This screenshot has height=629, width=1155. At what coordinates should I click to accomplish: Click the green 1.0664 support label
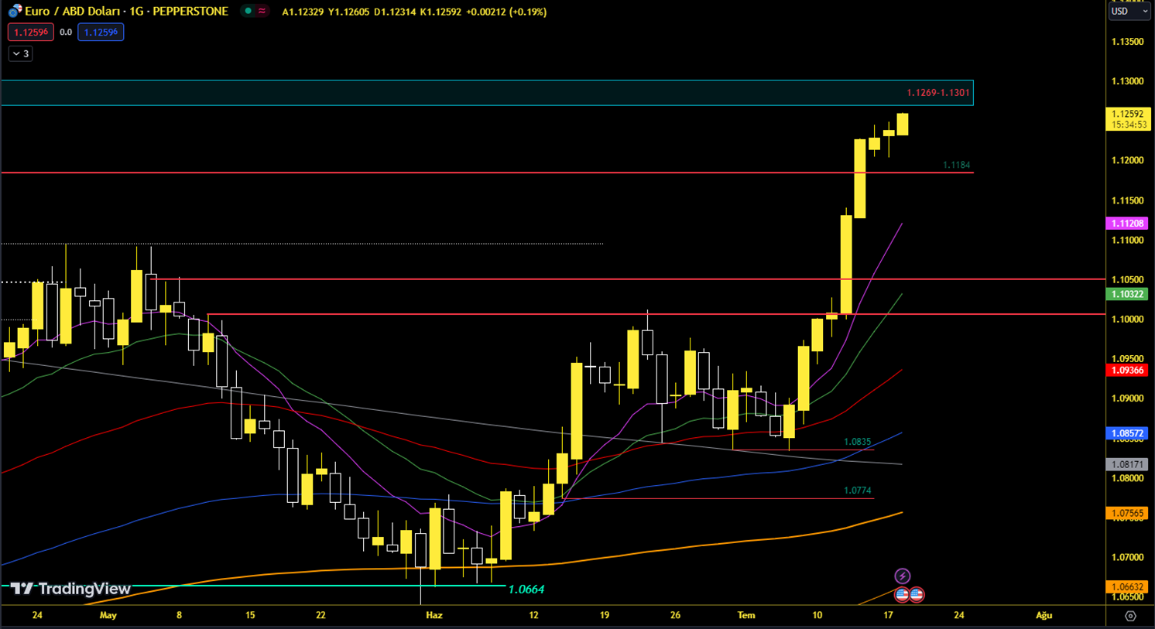coord(526,590)
